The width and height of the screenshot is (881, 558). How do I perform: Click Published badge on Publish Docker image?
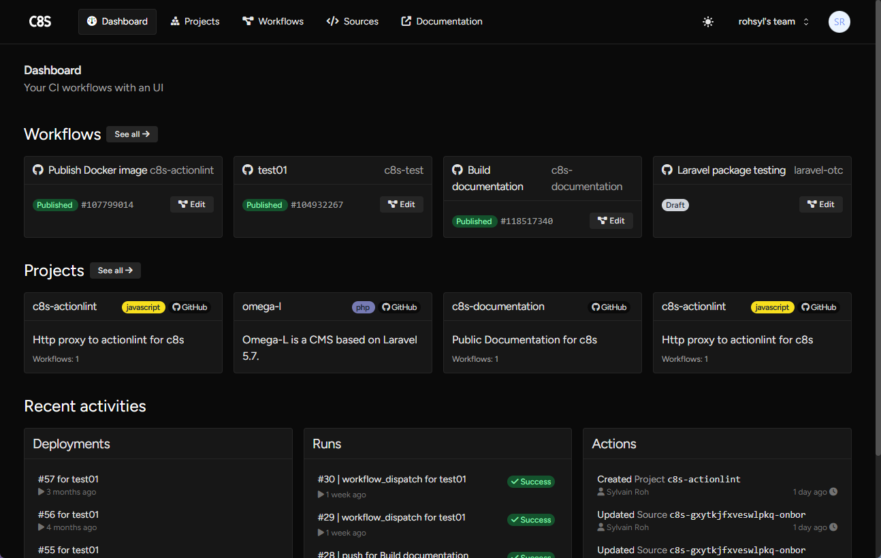54,205
